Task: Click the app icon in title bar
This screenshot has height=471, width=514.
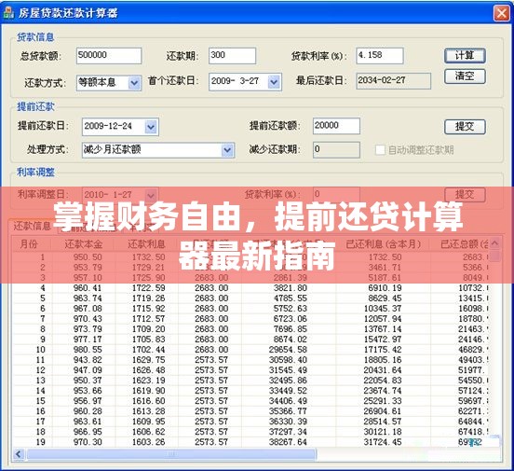Action: (x=8, y=13)
